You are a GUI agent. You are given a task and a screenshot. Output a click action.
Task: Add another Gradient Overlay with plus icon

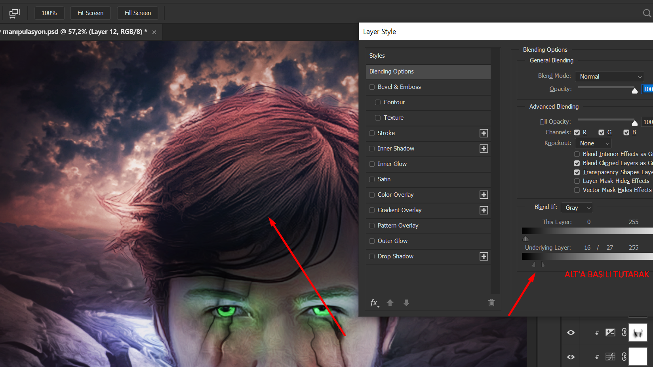click(x=484, y=210)
